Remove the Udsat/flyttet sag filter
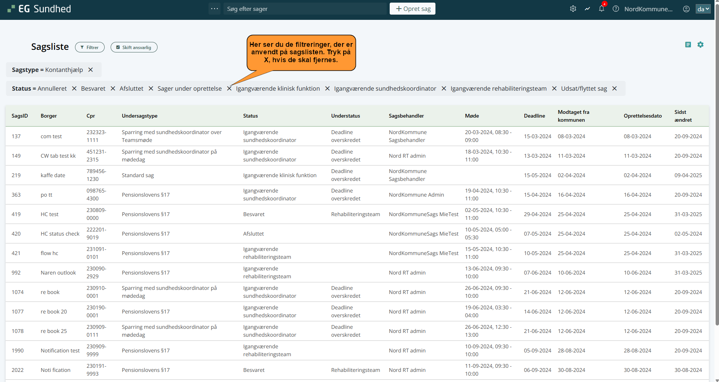This screenshot has height=382, width=719. [614, 88]
